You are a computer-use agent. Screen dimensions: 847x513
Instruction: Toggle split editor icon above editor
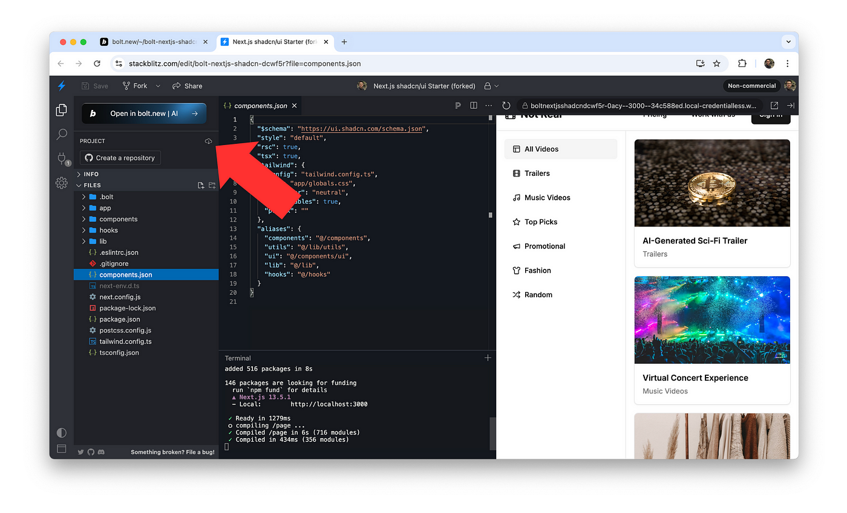(474, 105)
